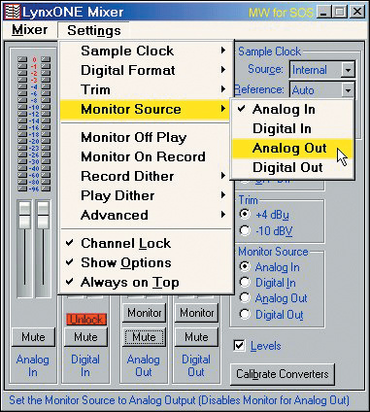Select Digital Out monitor source radio button
The height and width of the screenshot is (412, 370).
coord(245,314)
